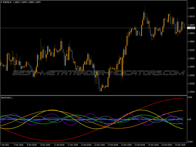The image size is (196, 147).
Task: Click the 0.00 indicator scale value
Action: 190,120
